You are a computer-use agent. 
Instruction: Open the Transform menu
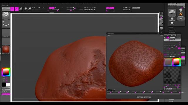[85, 4]
